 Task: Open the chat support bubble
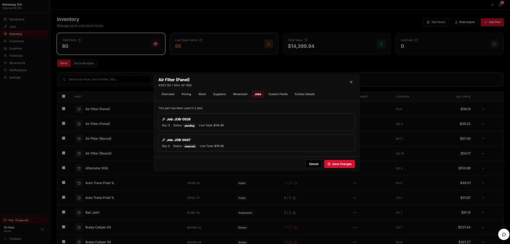(x=504, y=234)
